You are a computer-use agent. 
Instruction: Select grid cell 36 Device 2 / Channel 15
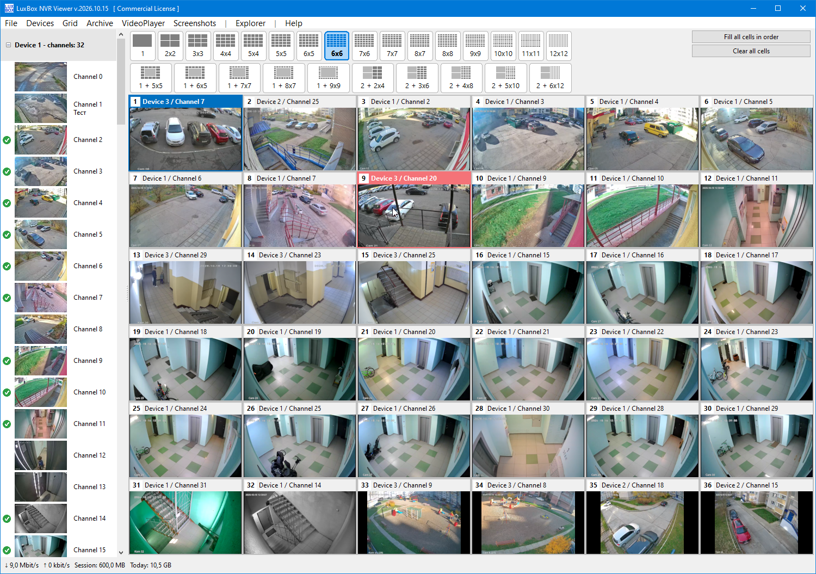point(757,517)
